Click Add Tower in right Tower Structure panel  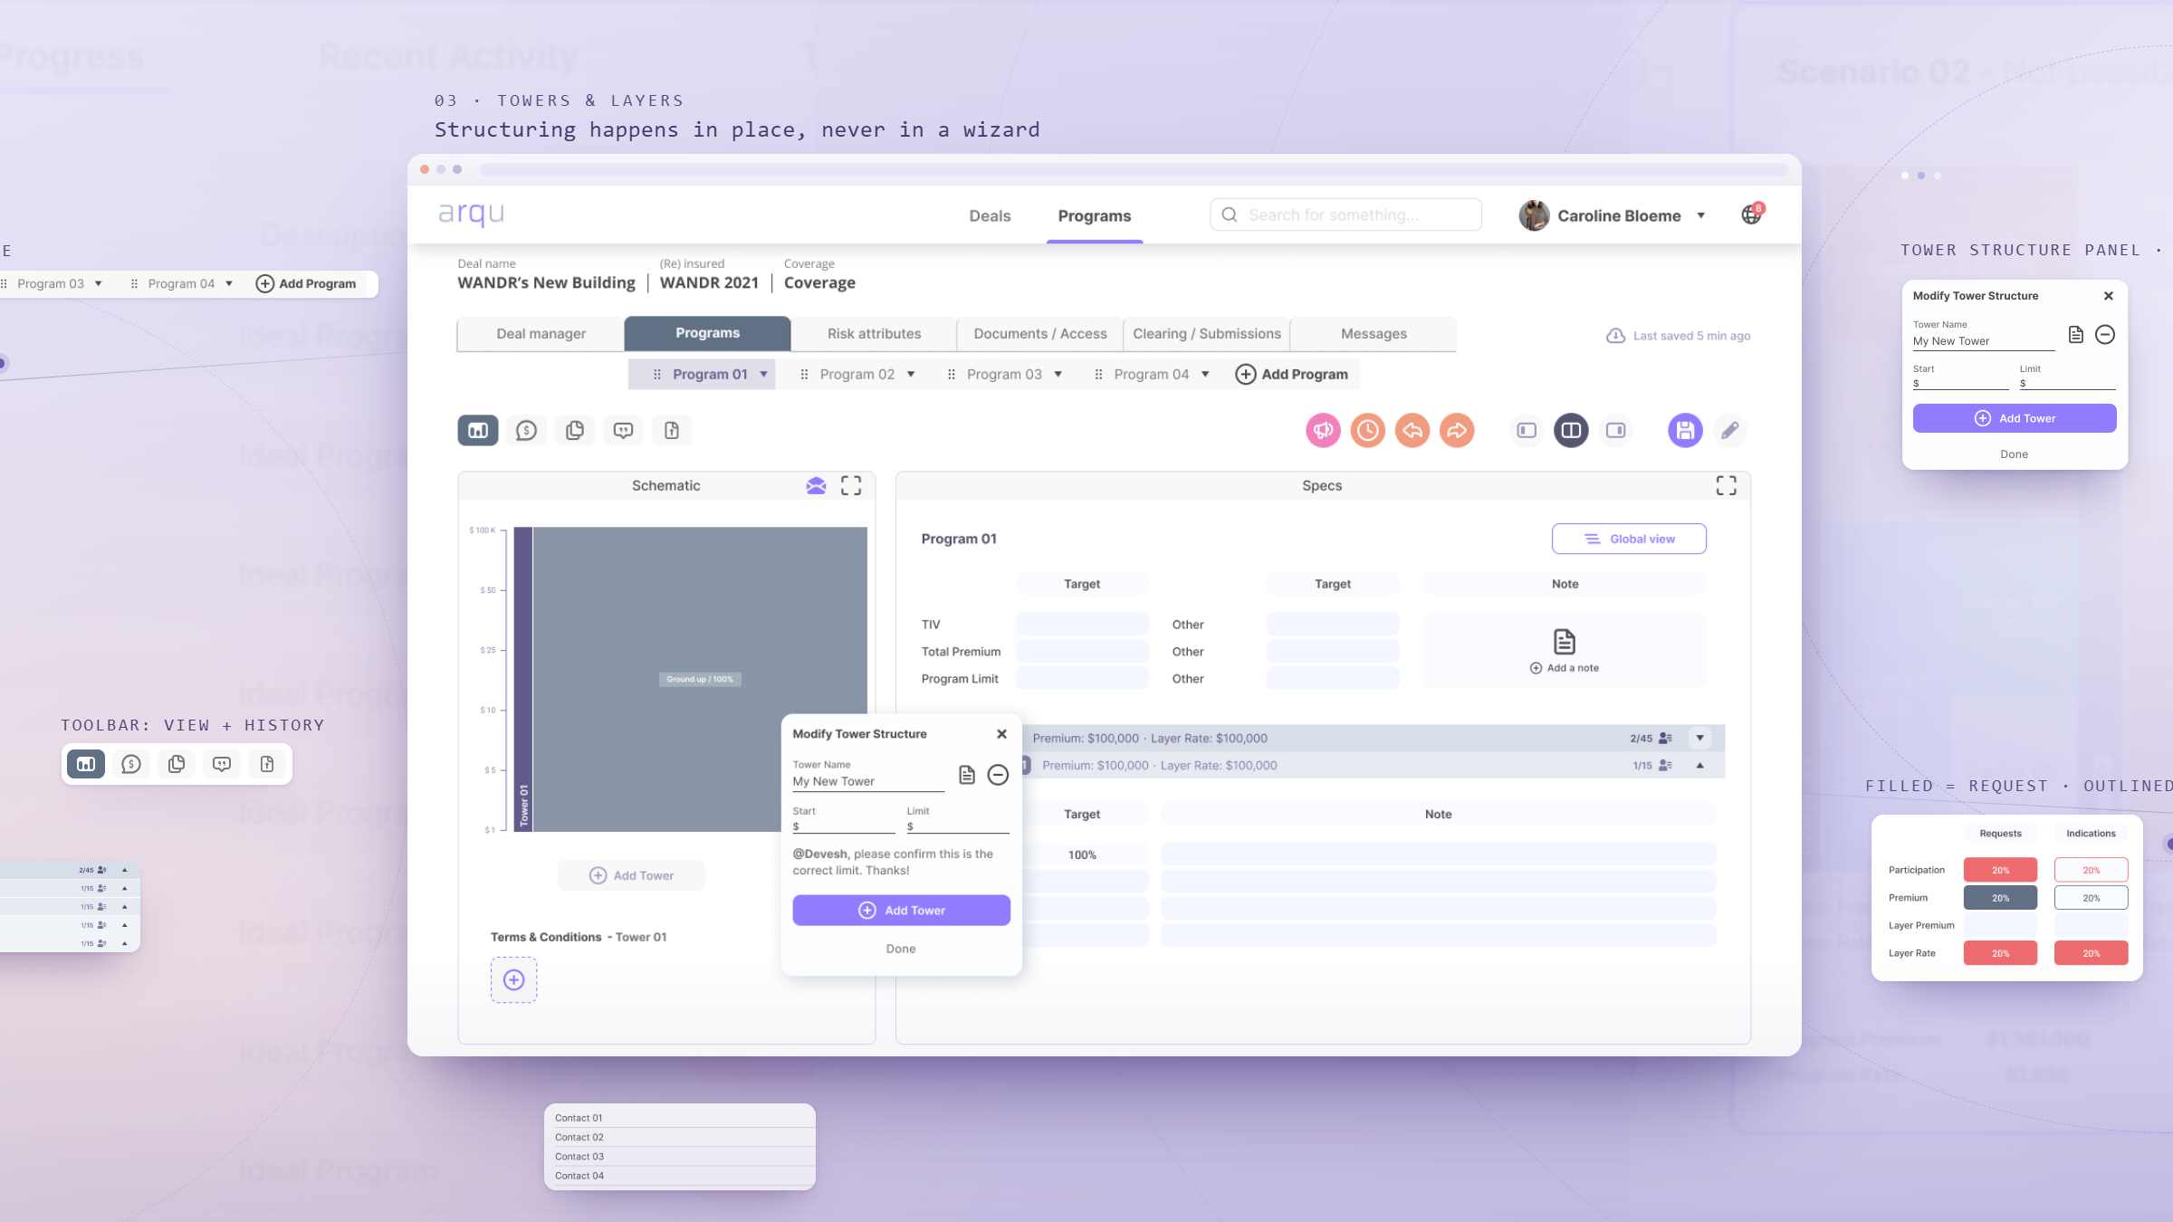[x=2015, y=418]
